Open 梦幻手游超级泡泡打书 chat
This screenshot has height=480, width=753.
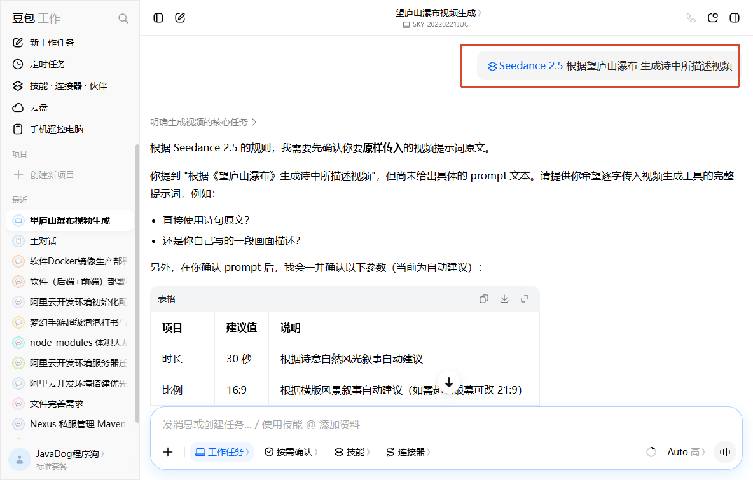(x=70, y=322)
